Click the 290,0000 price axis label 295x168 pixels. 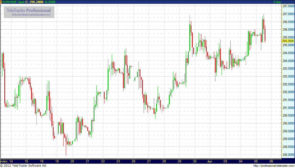pyautogui.click(x=288, y=123)
